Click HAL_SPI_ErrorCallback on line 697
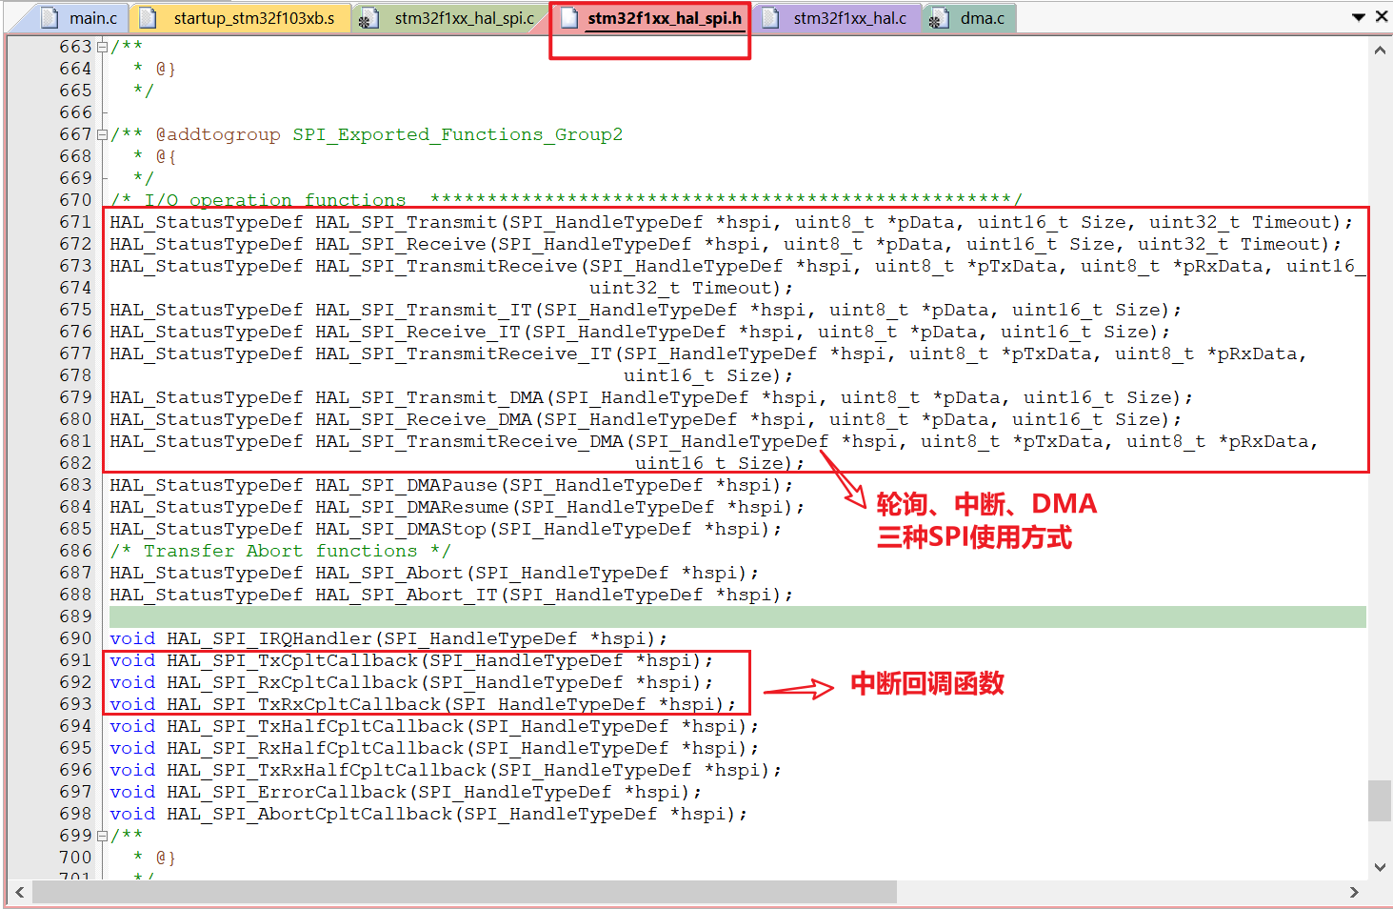 click(x=287, y=792)
